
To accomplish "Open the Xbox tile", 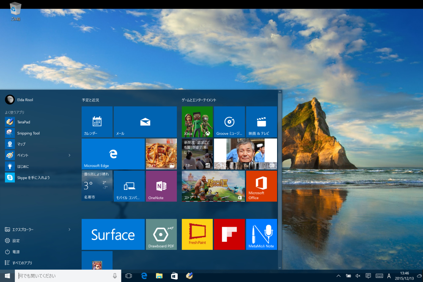I will [197, 122].
